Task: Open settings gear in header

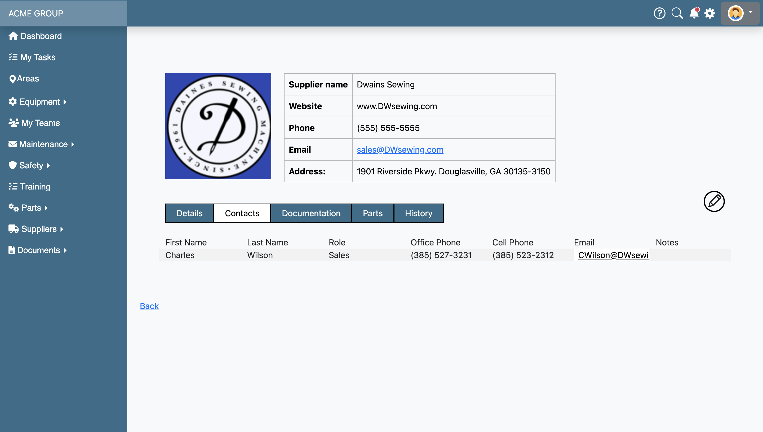Action: (710, 13)
